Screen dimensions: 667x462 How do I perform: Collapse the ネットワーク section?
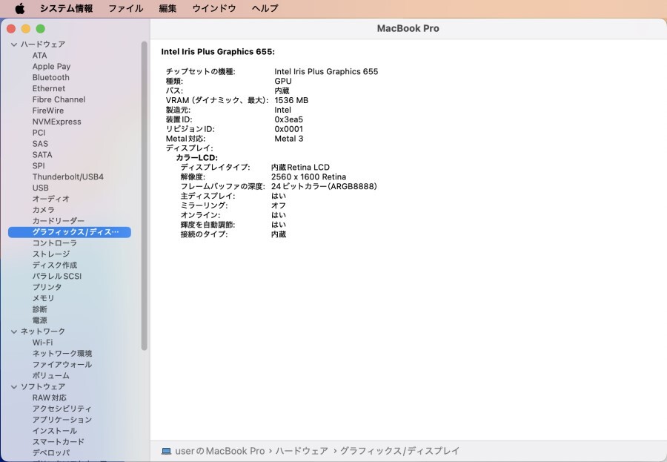point(14,331)
